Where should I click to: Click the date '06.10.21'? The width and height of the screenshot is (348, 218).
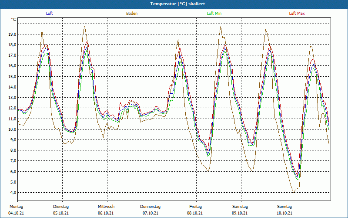coord(106,213)
